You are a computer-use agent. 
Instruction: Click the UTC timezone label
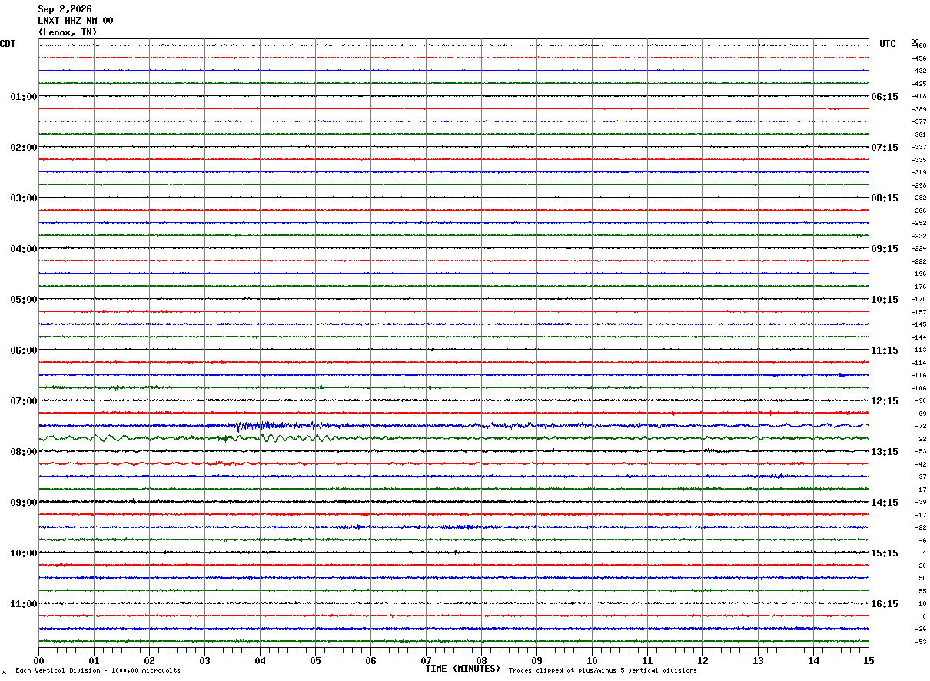click(888, 44)
